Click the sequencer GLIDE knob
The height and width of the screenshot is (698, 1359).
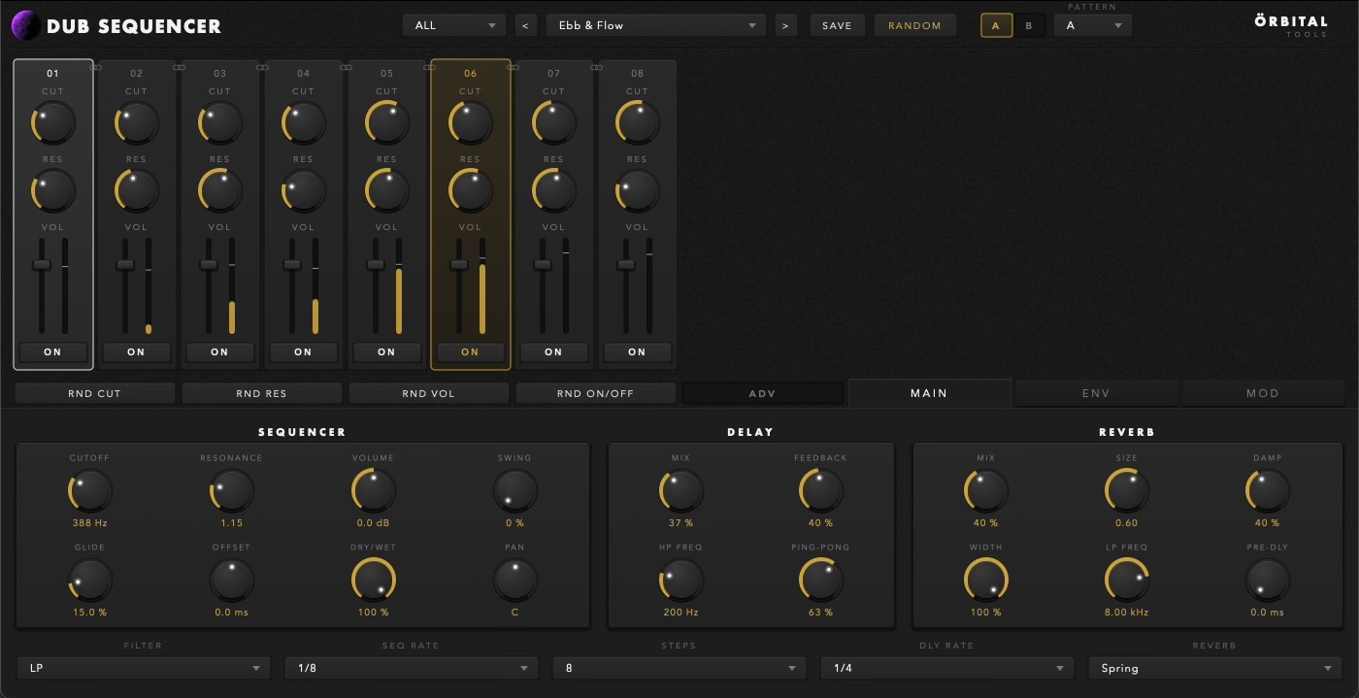(x=89, y=581)
